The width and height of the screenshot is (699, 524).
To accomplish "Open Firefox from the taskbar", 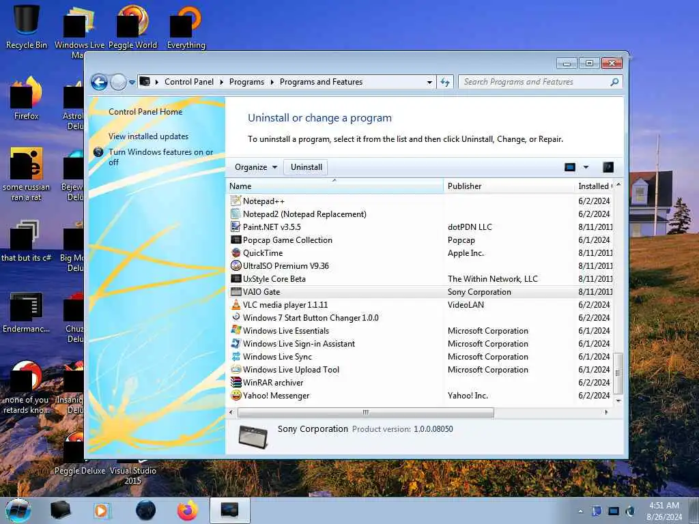I will [x=188, y=510].
